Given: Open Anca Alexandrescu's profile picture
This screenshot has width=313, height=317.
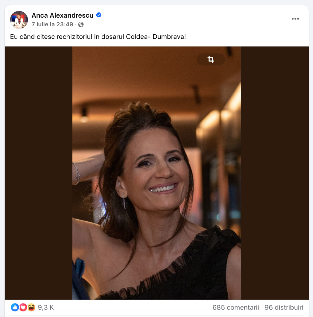Looking at the screenshot, I should tap(19, 20).
